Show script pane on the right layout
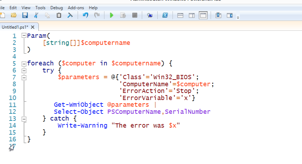Image resolution: width=302 pixels, height=164 pixels. pyautogui.click(x=192, y=15)
